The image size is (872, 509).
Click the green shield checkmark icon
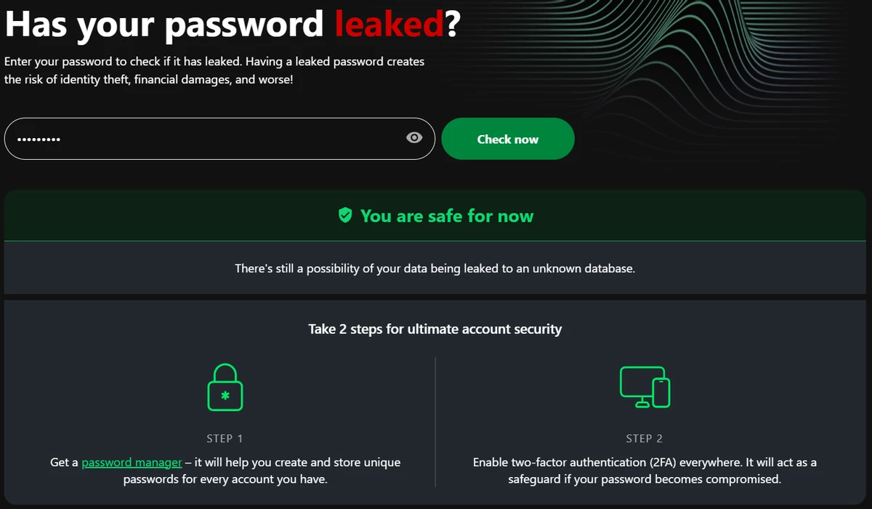tap(345, 215)
